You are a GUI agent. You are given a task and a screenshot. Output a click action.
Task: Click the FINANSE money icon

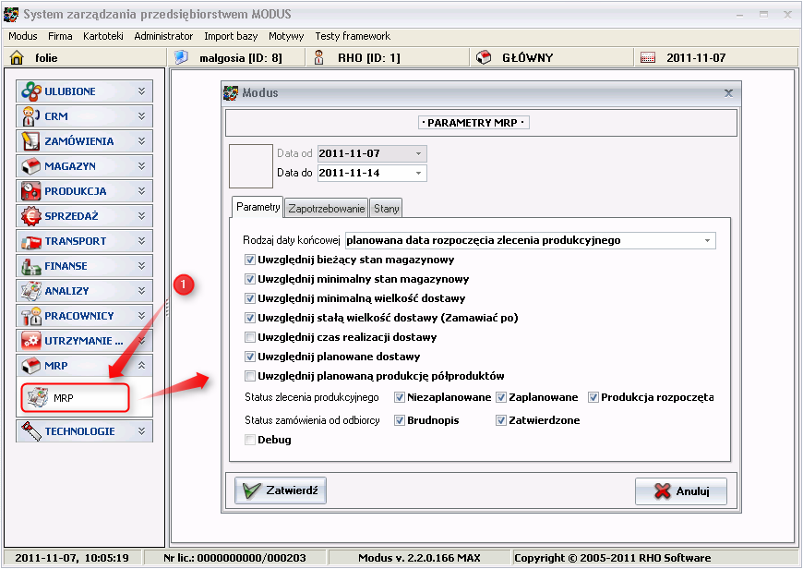click(30, 266)
